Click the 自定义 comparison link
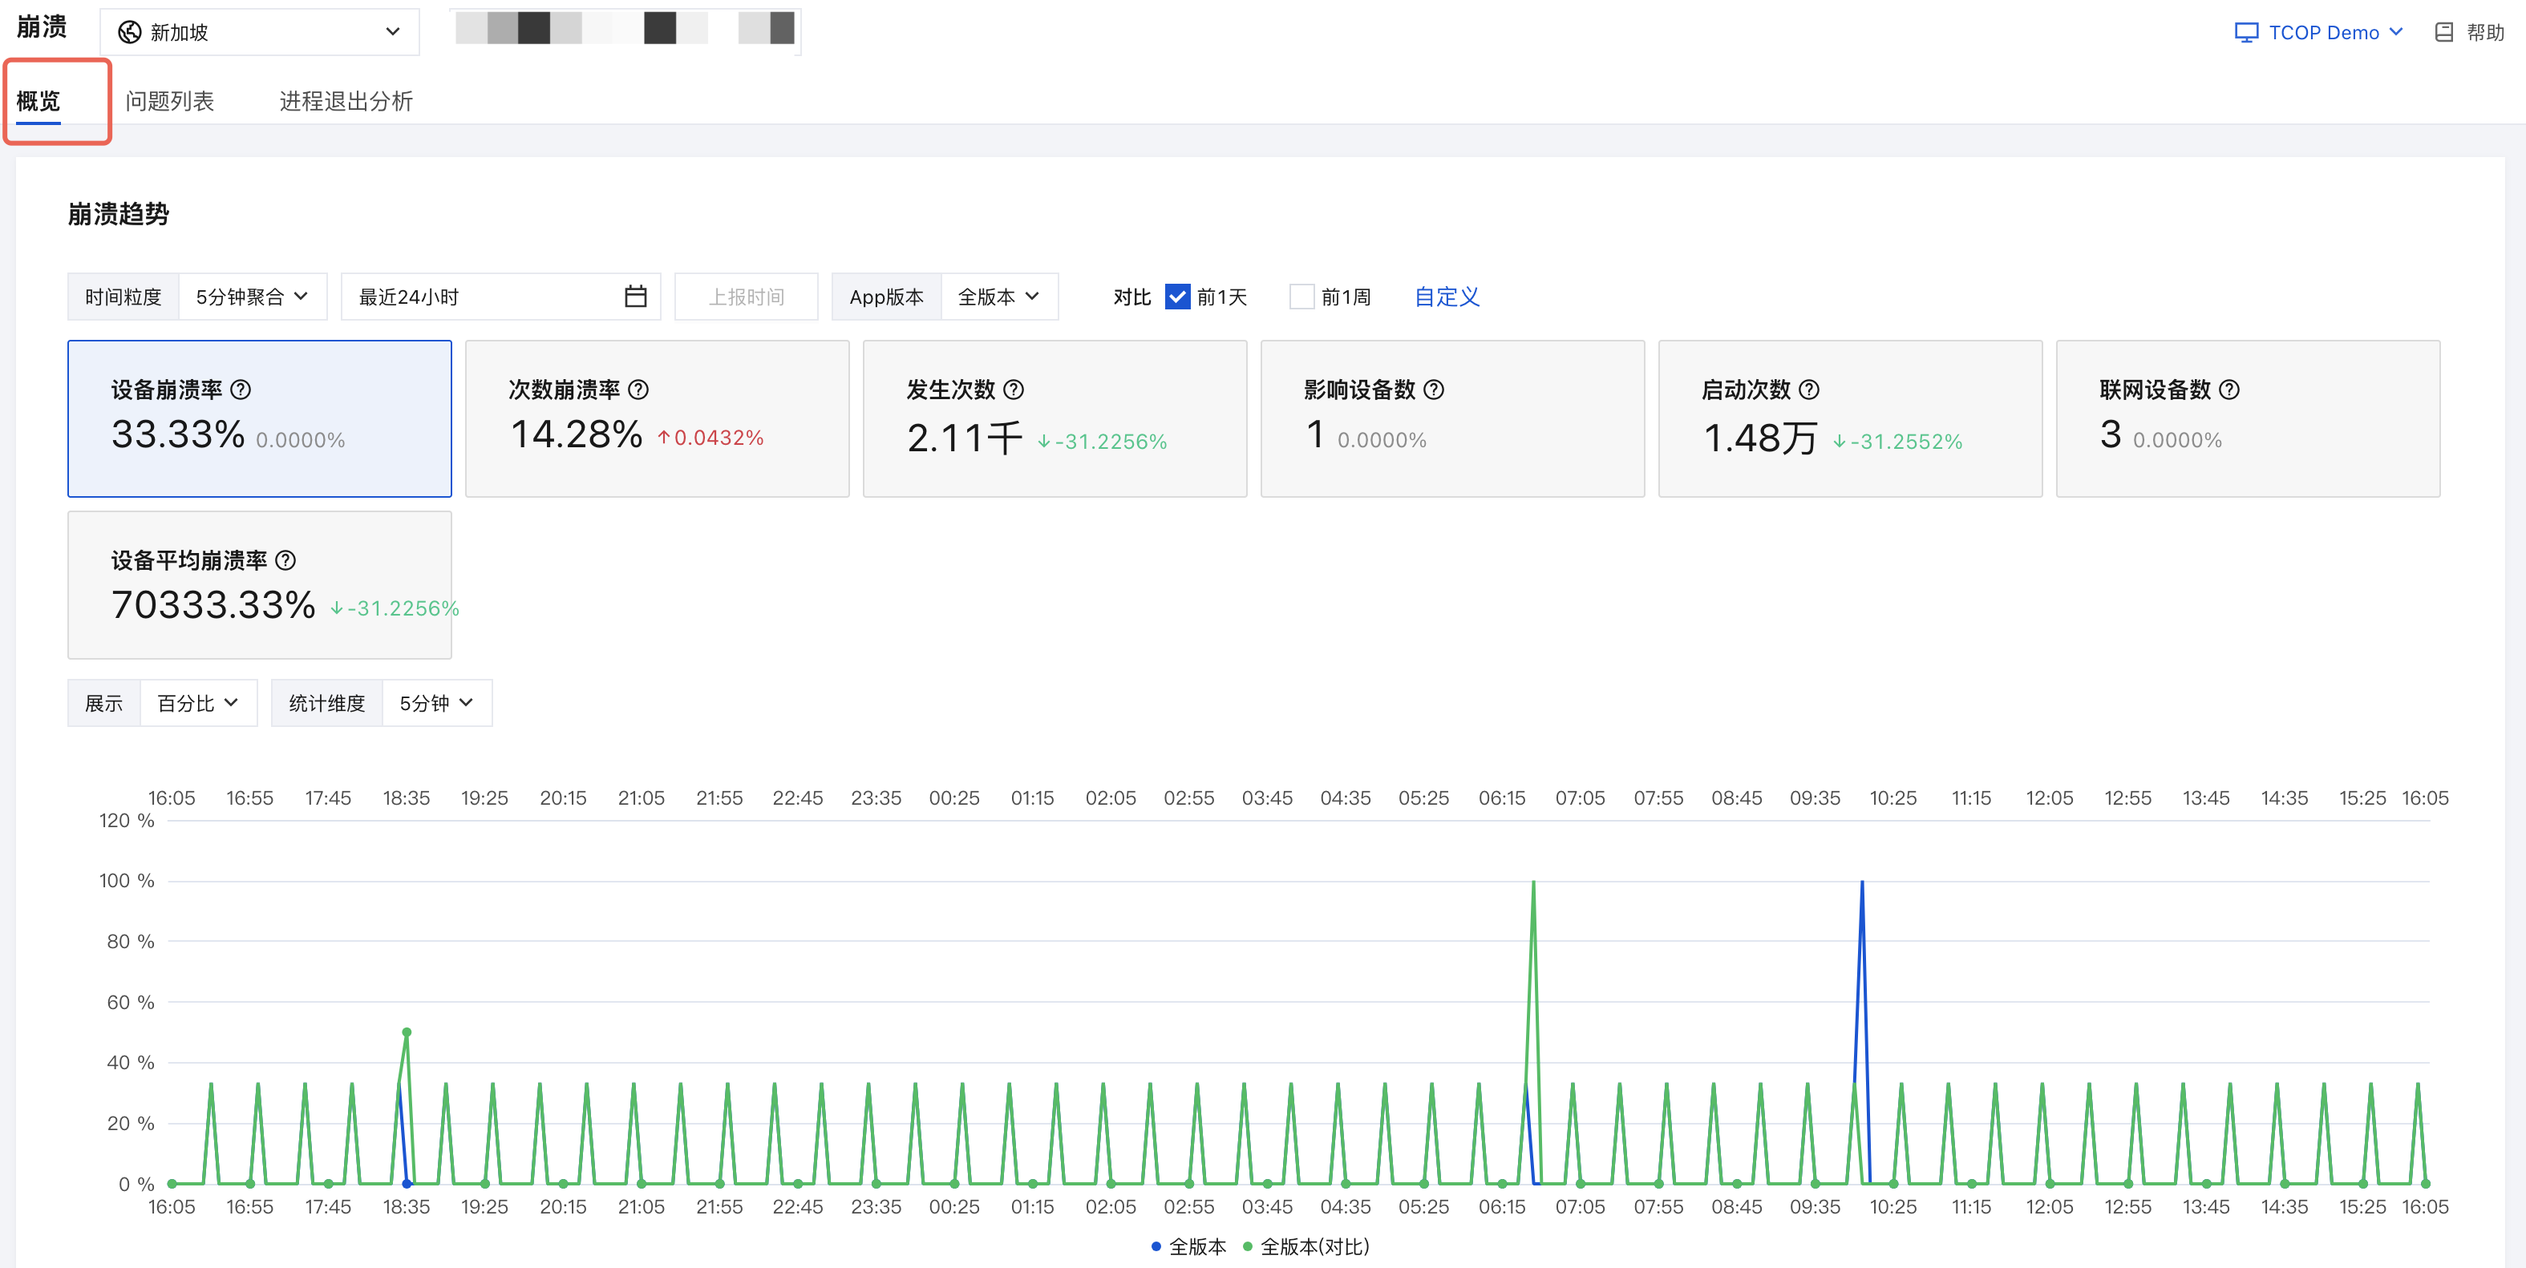Image resolution: width=2526 pixels, height=1268 pixels. pyautogui.click(x=1447, y=296)
